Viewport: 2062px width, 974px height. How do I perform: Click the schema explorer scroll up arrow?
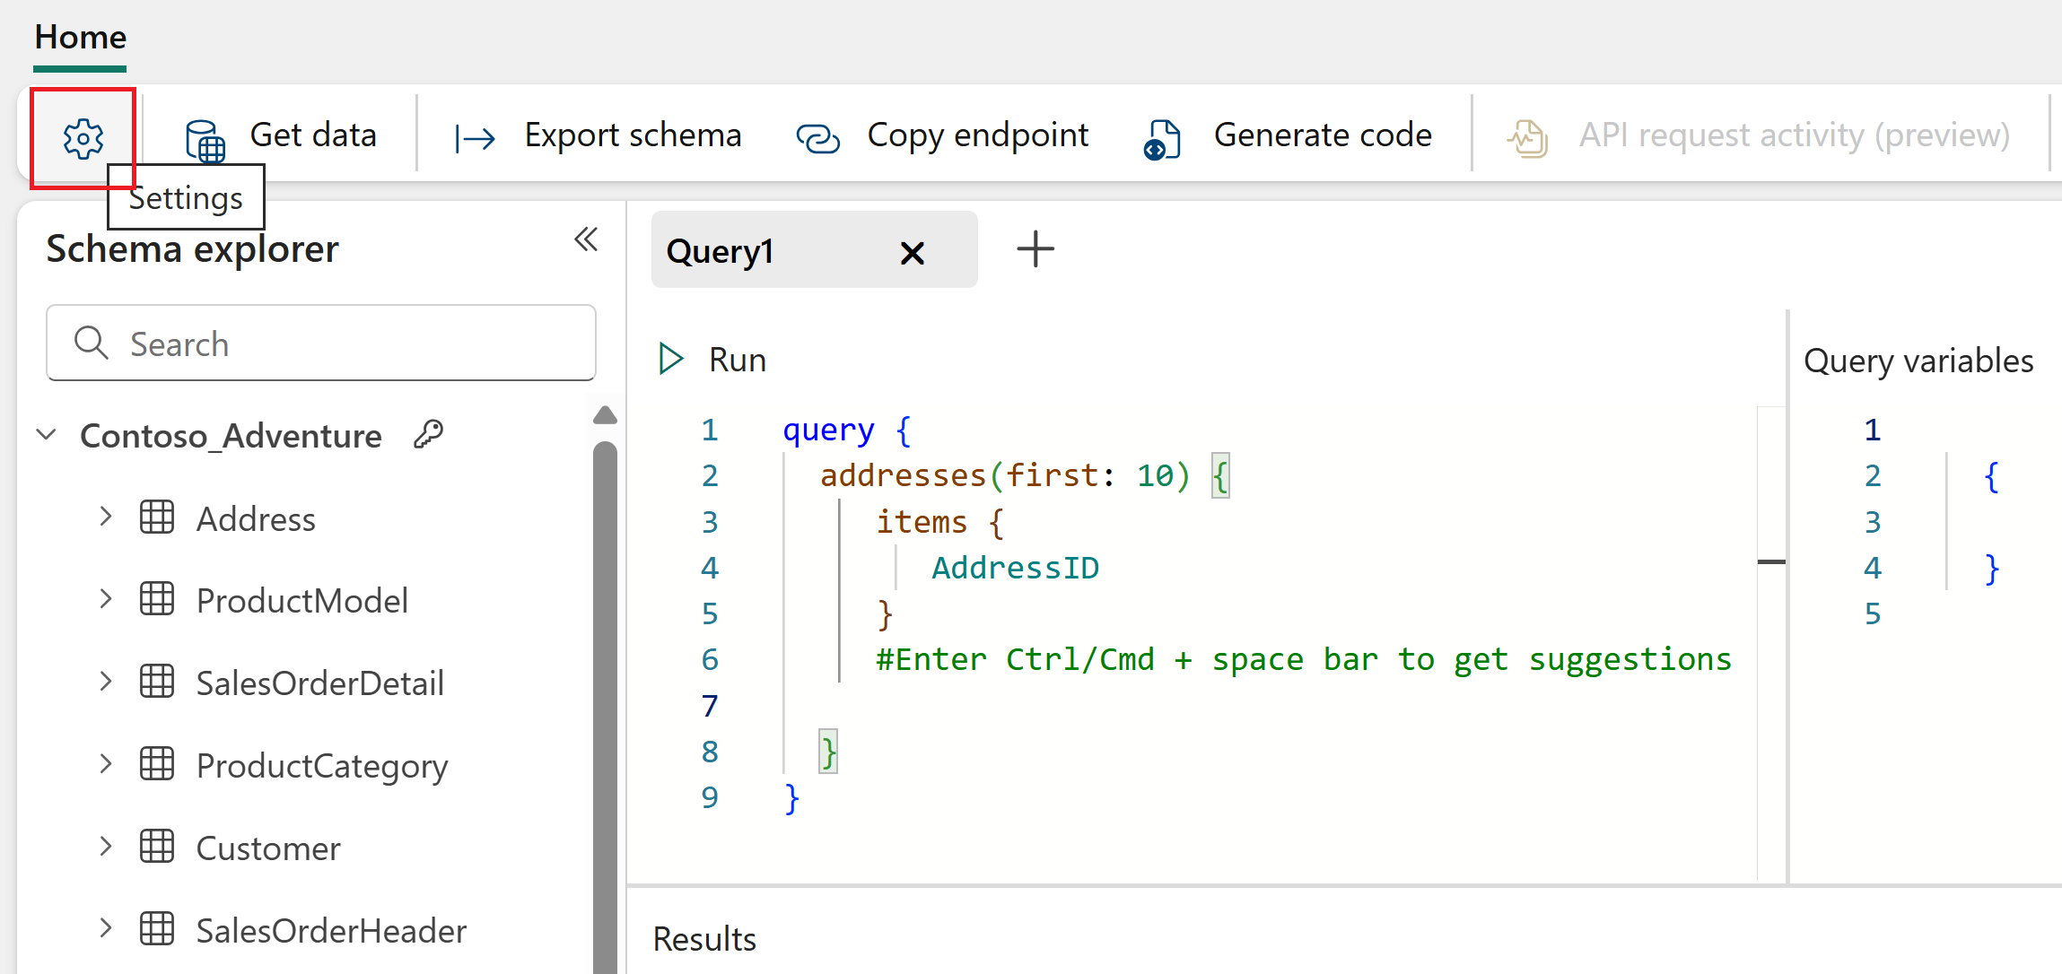pyautogui.click(x=605, y=415)
